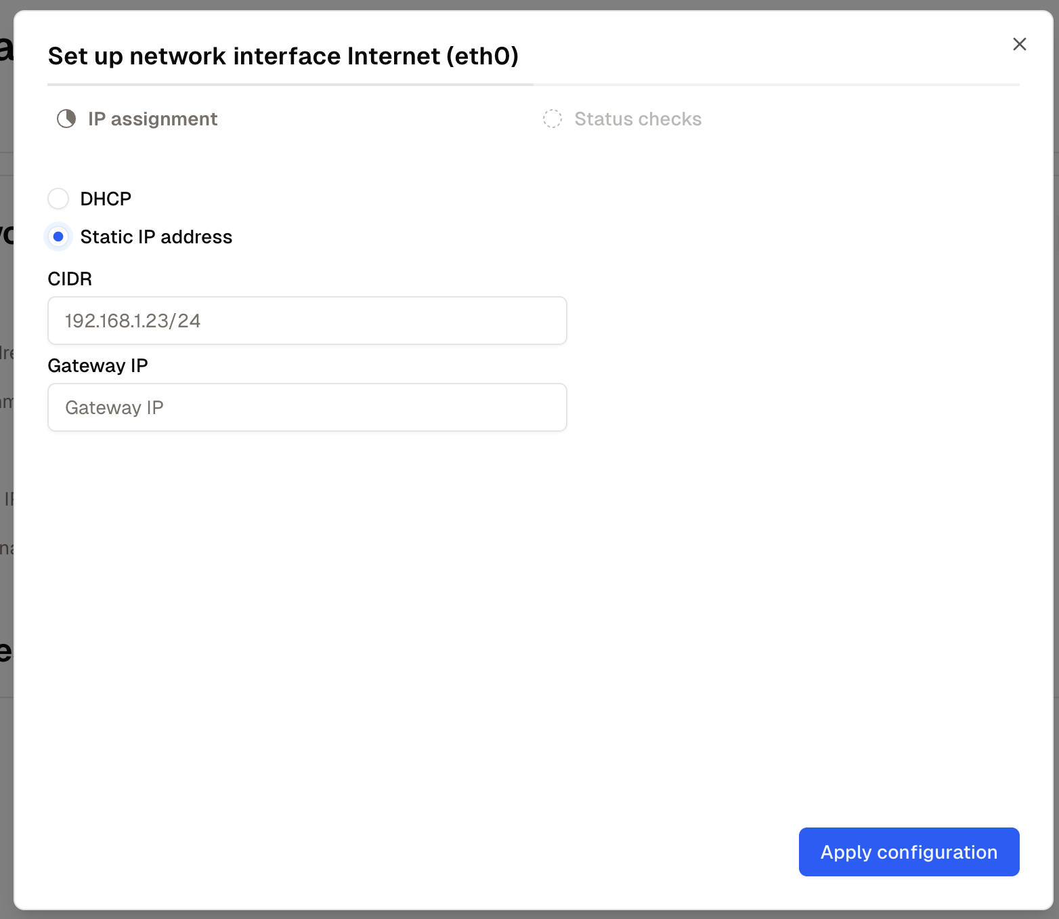
Task: Click the Static IP address label text
Action: tap(156, 237)
